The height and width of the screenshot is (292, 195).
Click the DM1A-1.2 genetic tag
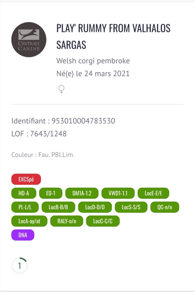[x=82, y=193]
